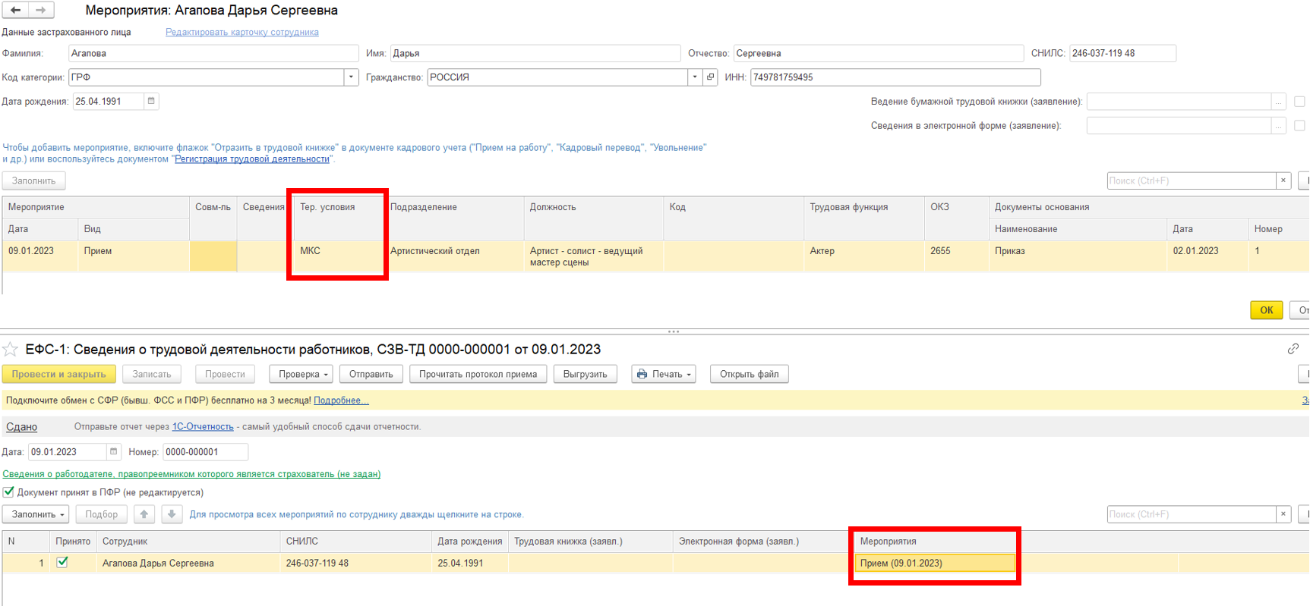Click the Отправить button

371,374
